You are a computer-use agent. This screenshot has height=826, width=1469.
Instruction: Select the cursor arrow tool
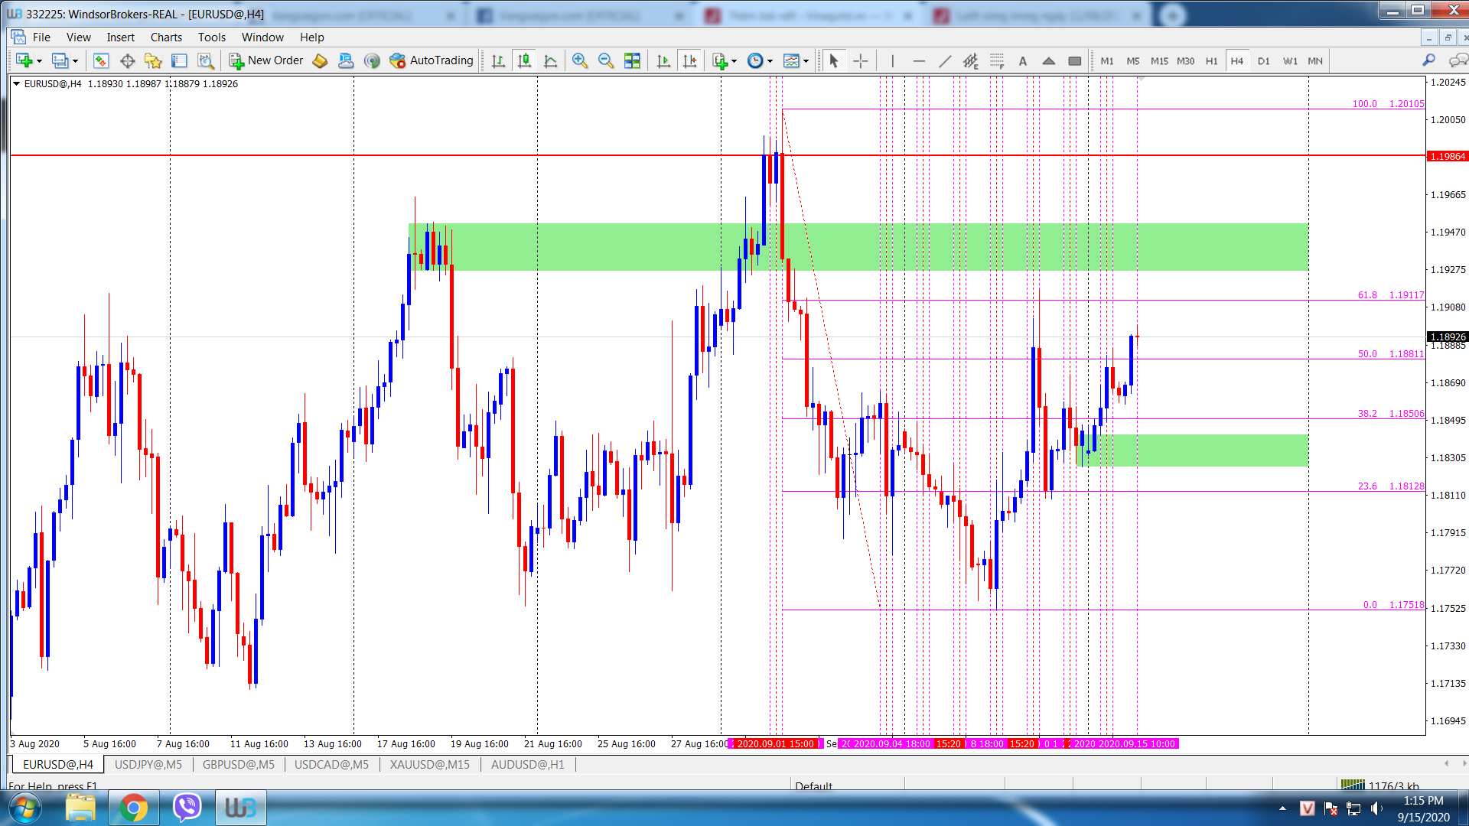click(x=834, y=60)
